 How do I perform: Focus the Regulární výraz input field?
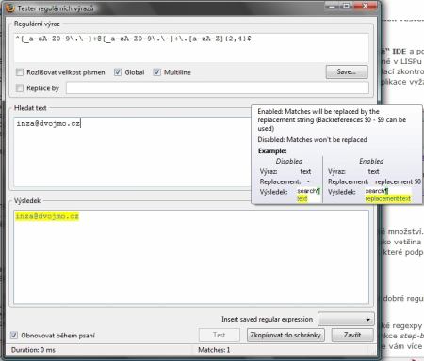pyautogui.click(x=191, y=48)
